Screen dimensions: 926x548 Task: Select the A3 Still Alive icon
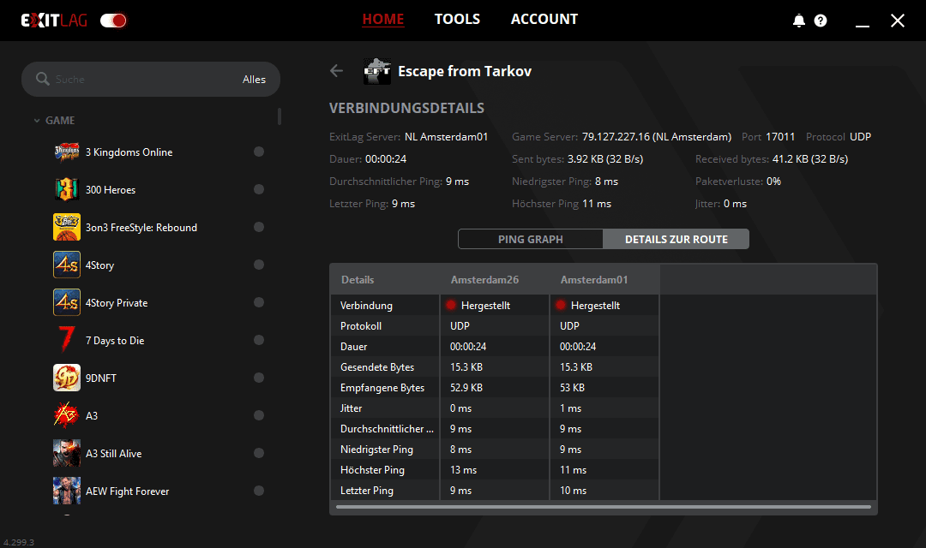pos(67,453)
